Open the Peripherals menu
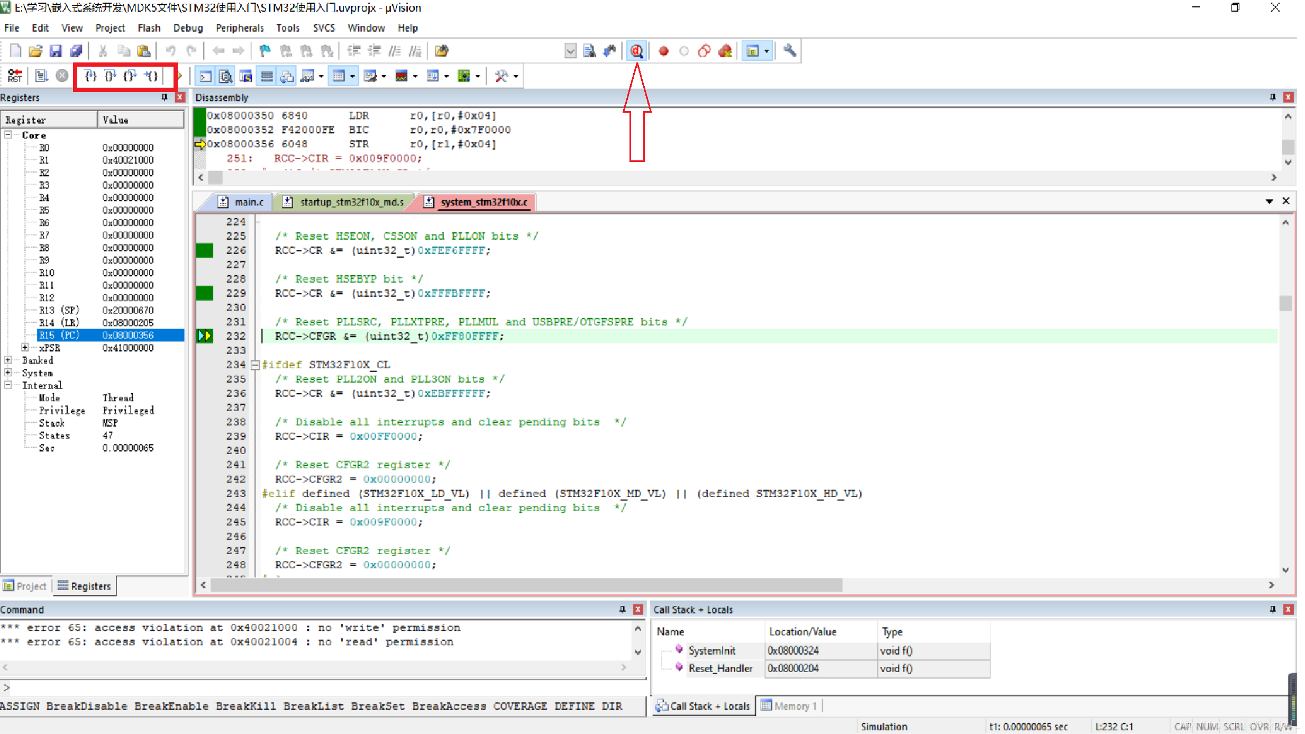Screen dimensions: 1305x734 pos(239,28)
